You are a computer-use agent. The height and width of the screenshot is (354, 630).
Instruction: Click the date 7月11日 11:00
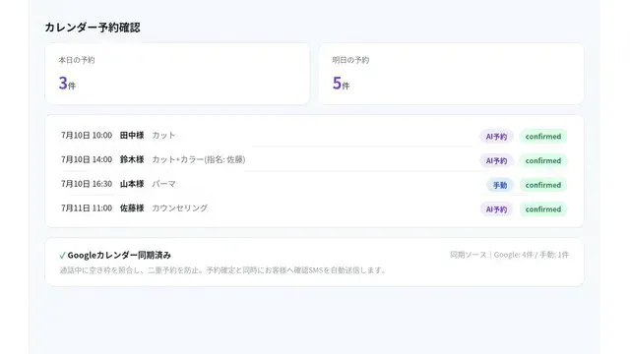pos(87,207)
